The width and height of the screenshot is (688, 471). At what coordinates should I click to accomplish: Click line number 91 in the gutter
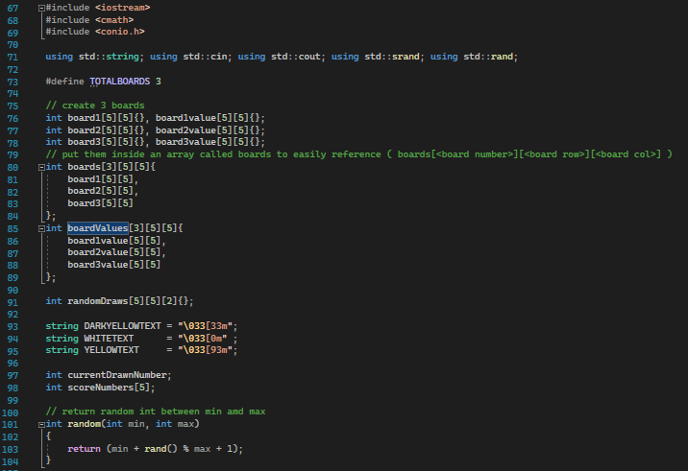pyautogui.click(x=12, y=301)
